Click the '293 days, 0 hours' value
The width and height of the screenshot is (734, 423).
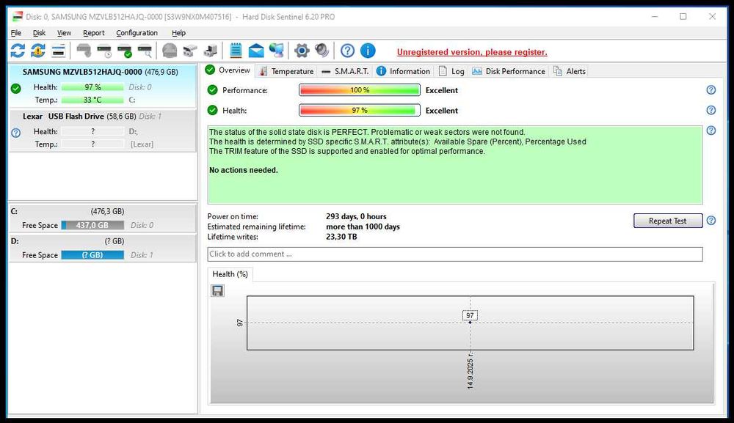(x=356, y=216)
